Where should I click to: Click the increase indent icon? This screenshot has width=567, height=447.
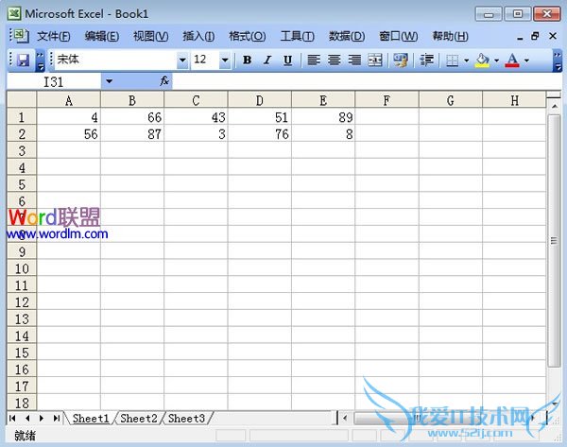[427, 60]
